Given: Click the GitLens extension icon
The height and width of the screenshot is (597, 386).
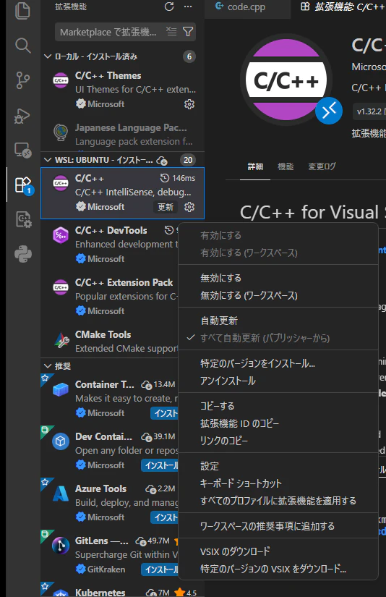Looking at the screenshot, I should point(61,546).
